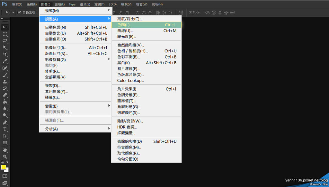Select the Dodge tool
This screenshot has width=329, height=187.
[4, 115]
